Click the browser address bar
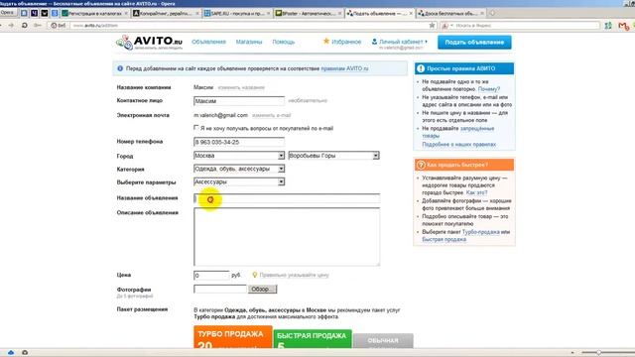635x357 pixels. (248, 25)
